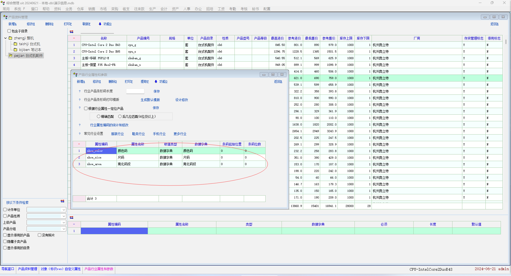Switch to the 产品资料管理 bottom tab
Image resolution: width=511 pixels, height=276 pixels.
coord(27,269)
